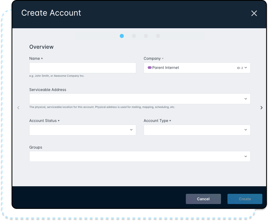Go to previous step with left arrow
This screenshot has height=221, width=268.
click(x=18, y=108)
